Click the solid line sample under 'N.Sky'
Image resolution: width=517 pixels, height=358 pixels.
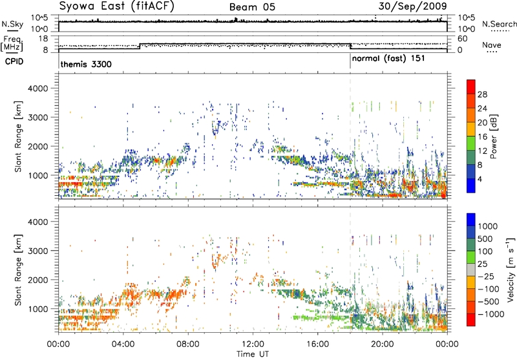pos(12,32)
